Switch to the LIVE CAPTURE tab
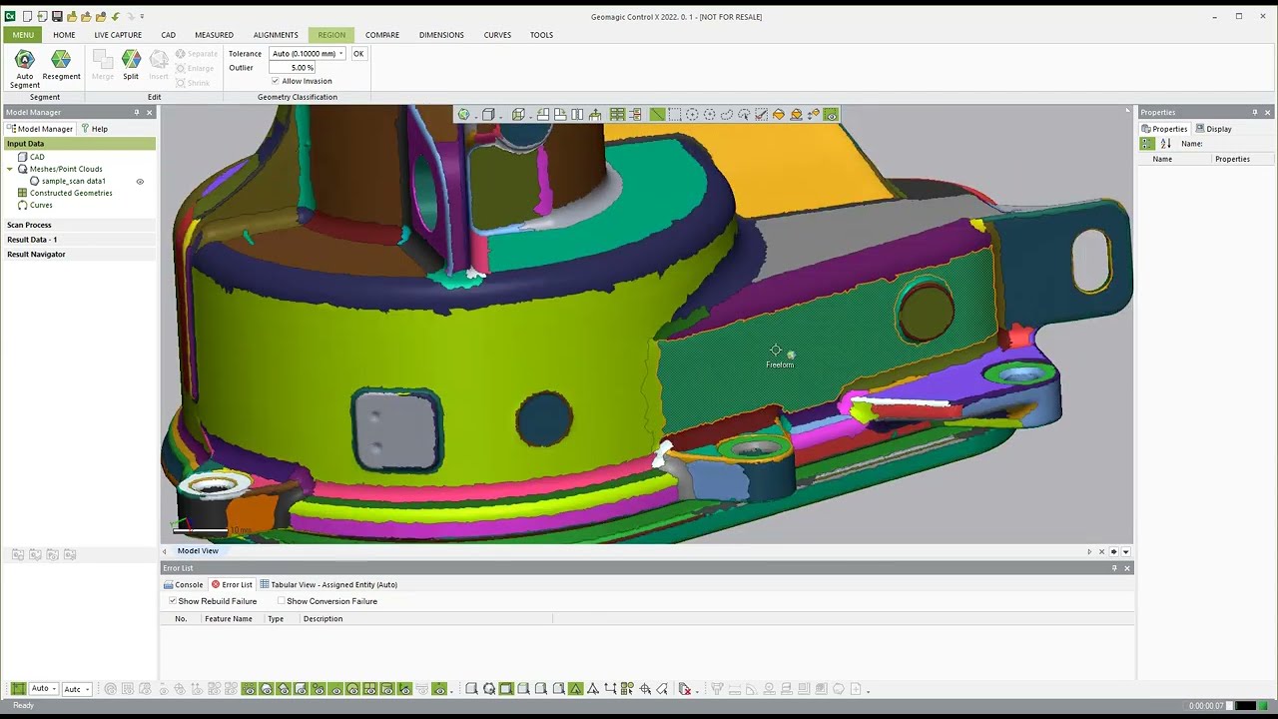This screenshot has height=719, width=1278. click(118, 35)
